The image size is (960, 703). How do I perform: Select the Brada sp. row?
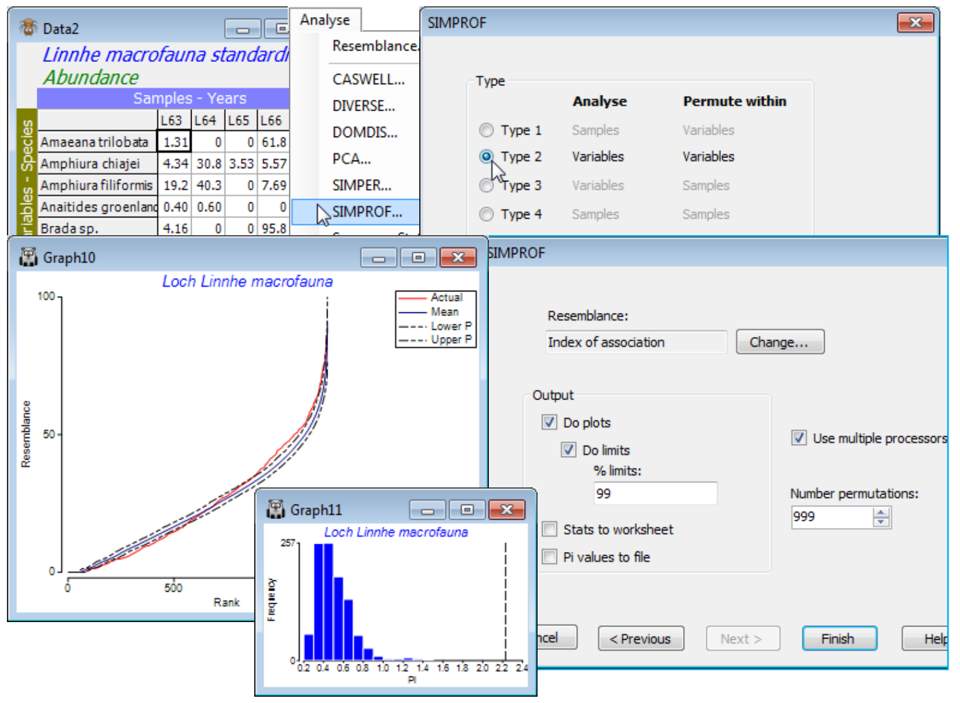(x=97, y=228)
